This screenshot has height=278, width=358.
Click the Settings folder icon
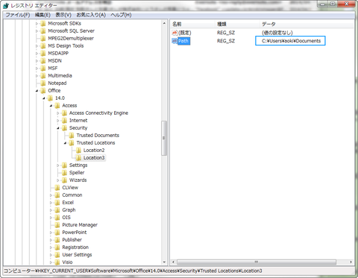[64, 165]
